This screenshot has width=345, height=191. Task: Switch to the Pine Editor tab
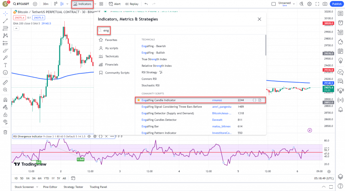click(x=50, y=187)
